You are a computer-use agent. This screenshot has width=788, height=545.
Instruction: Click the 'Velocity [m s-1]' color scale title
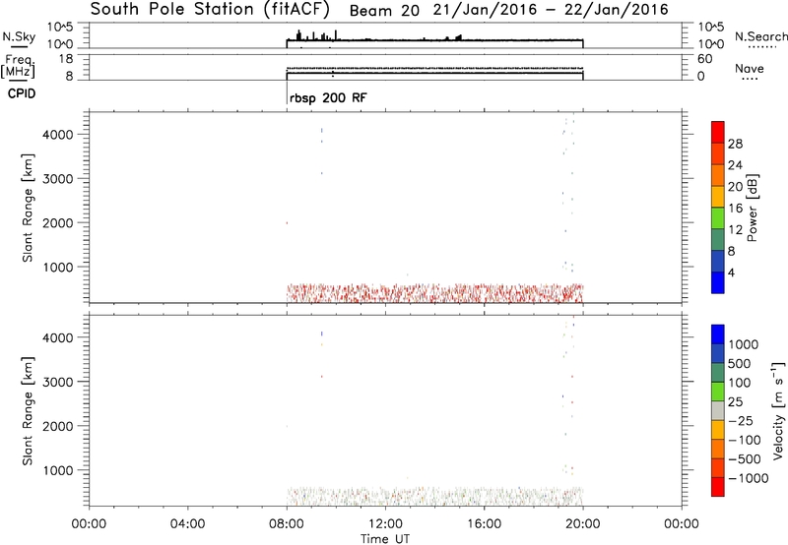pyautogui.click(x=778, y=411)
